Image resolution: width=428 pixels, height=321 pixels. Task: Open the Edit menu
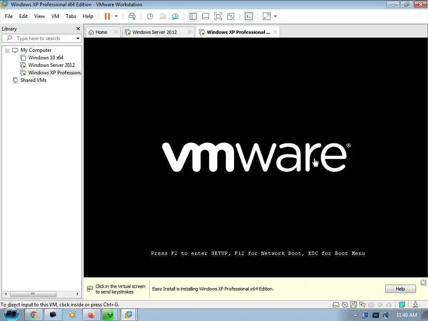coord(23,16)
